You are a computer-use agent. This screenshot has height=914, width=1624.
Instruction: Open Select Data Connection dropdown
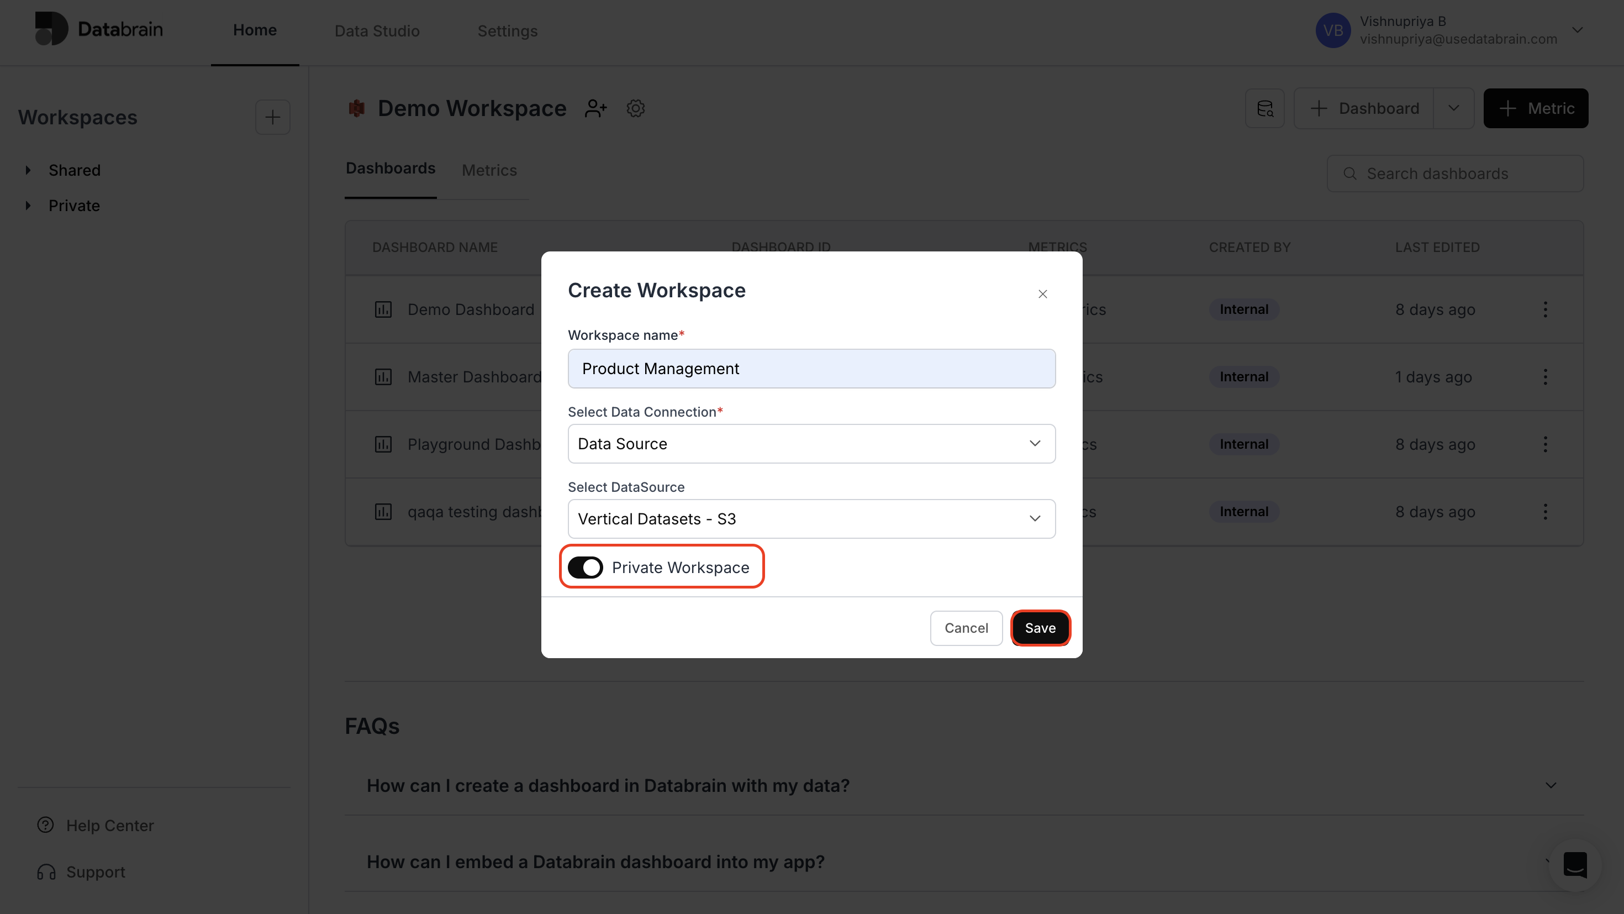pos(811,443)
